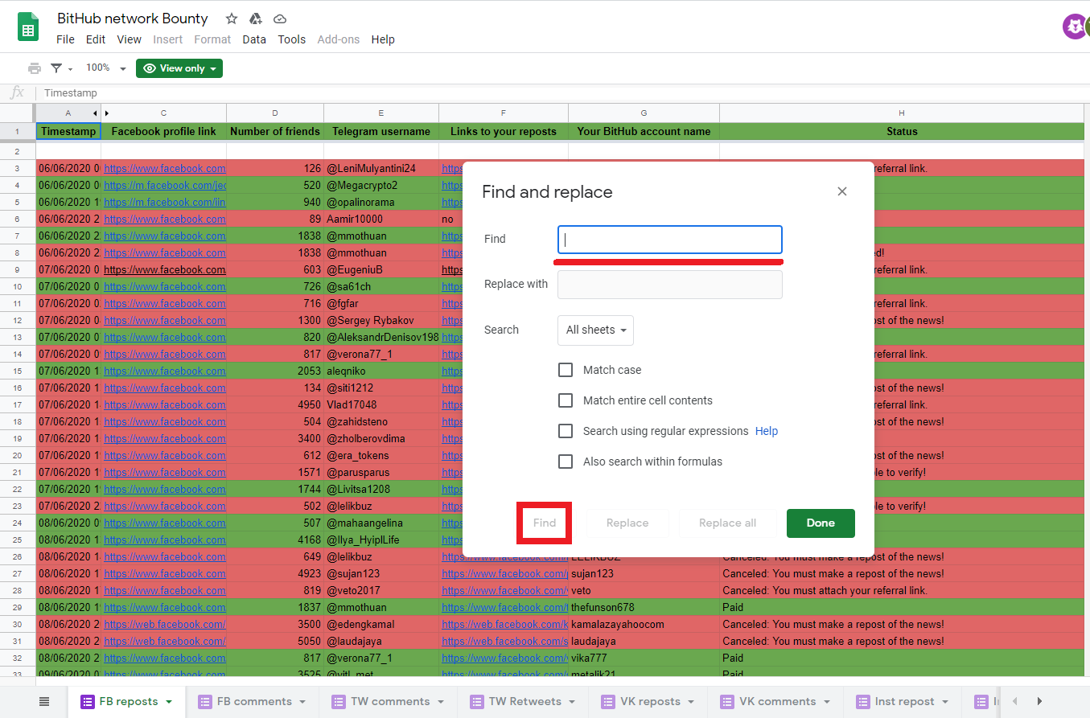Enable Search using regular expressions
Viewport: 1090px width, 718px height.
pyautogui.click(x=566, y=431)
